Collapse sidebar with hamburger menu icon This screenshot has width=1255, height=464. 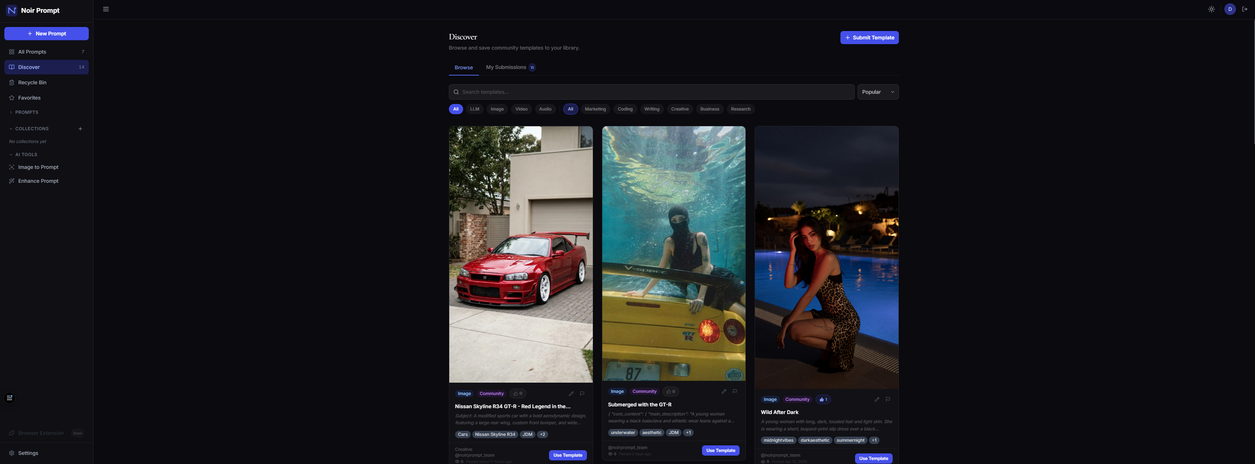pyautogui.click(x=106, y=9)
